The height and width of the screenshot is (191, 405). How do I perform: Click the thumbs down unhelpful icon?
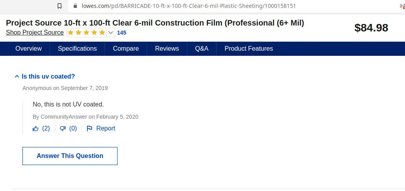[x=63, y=129]
